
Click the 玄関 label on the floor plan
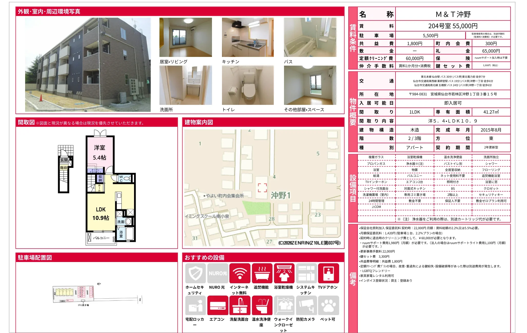point(64,160)
